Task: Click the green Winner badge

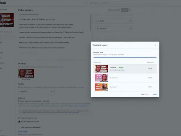Action: point(121,67)
